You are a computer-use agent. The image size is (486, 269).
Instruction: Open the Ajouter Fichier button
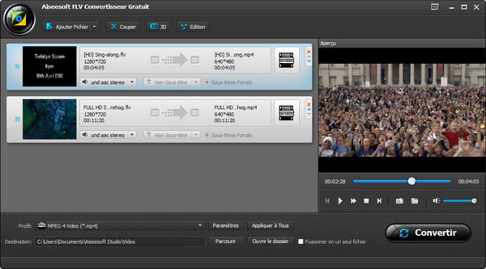pos(67,27)
